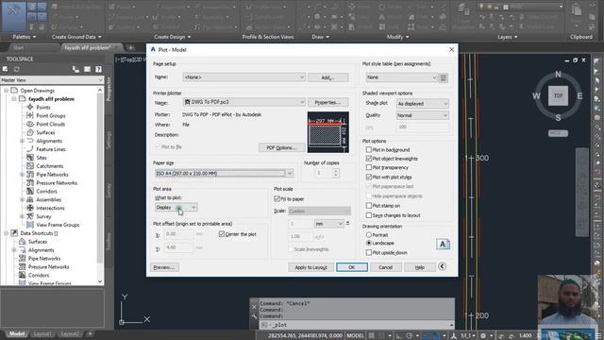Click the WCS box below the ViewCube
Screen dimensions: 604x340
[558, 133]
